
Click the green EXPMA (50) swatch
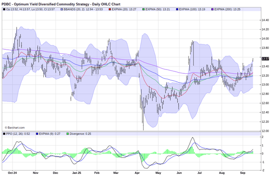pyautogui.click(x=144, y=9)
